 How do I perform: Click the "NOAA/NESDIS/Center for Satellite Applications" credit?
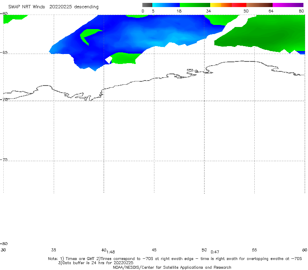click(x=172, y=268)
